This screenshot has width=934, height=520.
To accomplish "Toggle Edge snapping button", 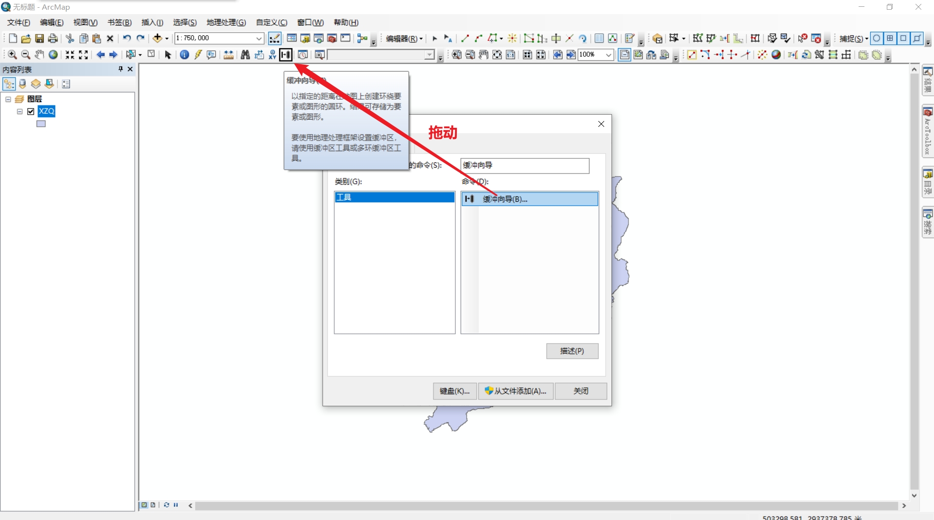I will click(x=917, y=38).
